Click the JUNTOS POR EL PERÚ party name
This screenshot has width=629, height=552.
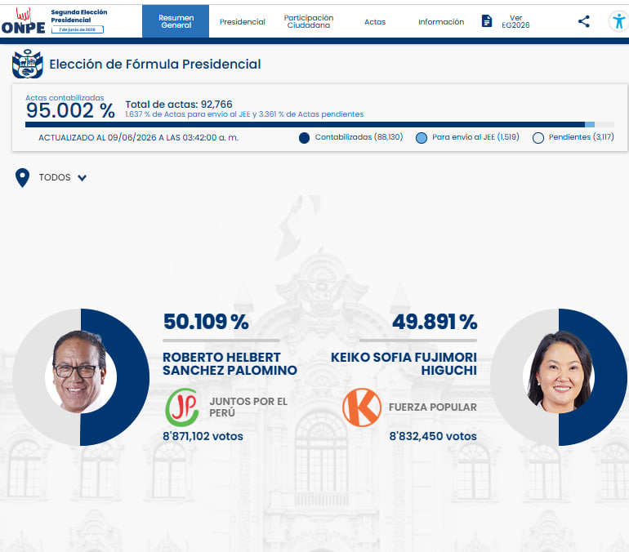[x=248, y=407]
